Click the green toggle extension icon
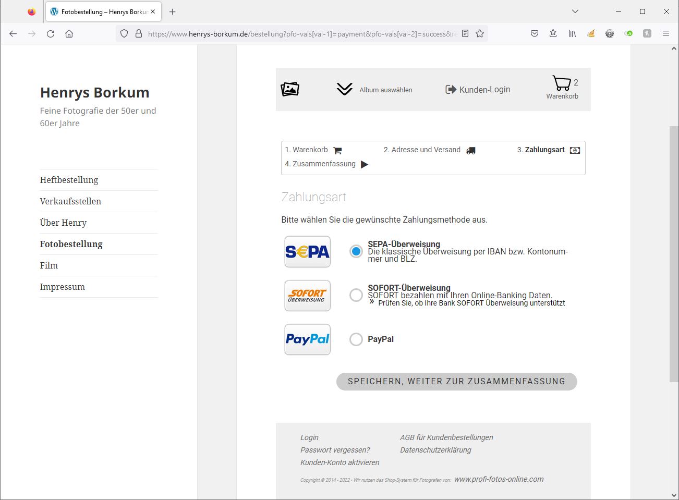 pyautogui.click(x=628, y=33)
